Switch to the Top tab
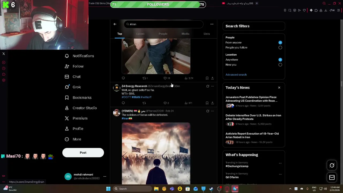The width and height of the screenshot is (343, 193). coord(120,34)
